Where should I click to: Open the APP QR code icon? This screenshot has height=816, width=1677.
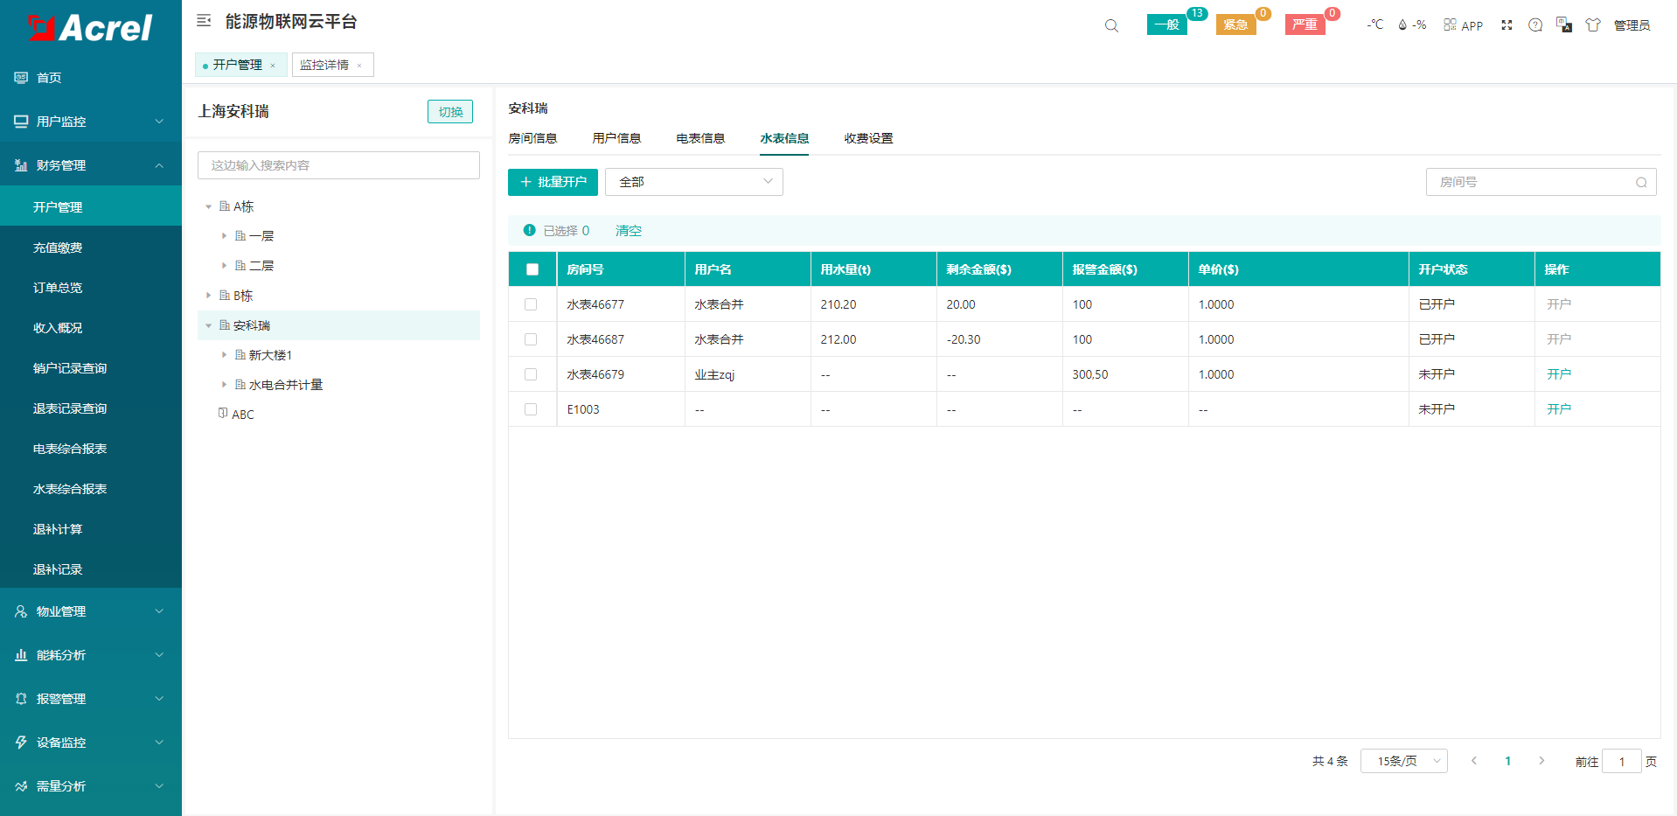[1463, 25]
